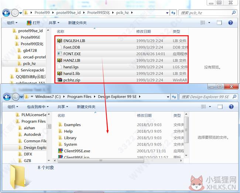Select the Library folder
Viewport: 240px width, 193px height.
pyautogui.click(x=67, y=138)
